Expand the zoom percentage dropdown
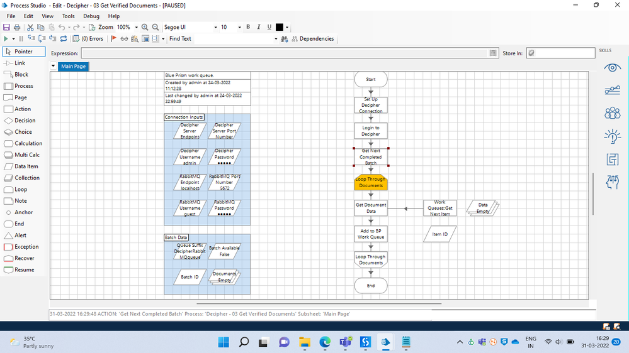629x353 pixels. coord(135,28)
